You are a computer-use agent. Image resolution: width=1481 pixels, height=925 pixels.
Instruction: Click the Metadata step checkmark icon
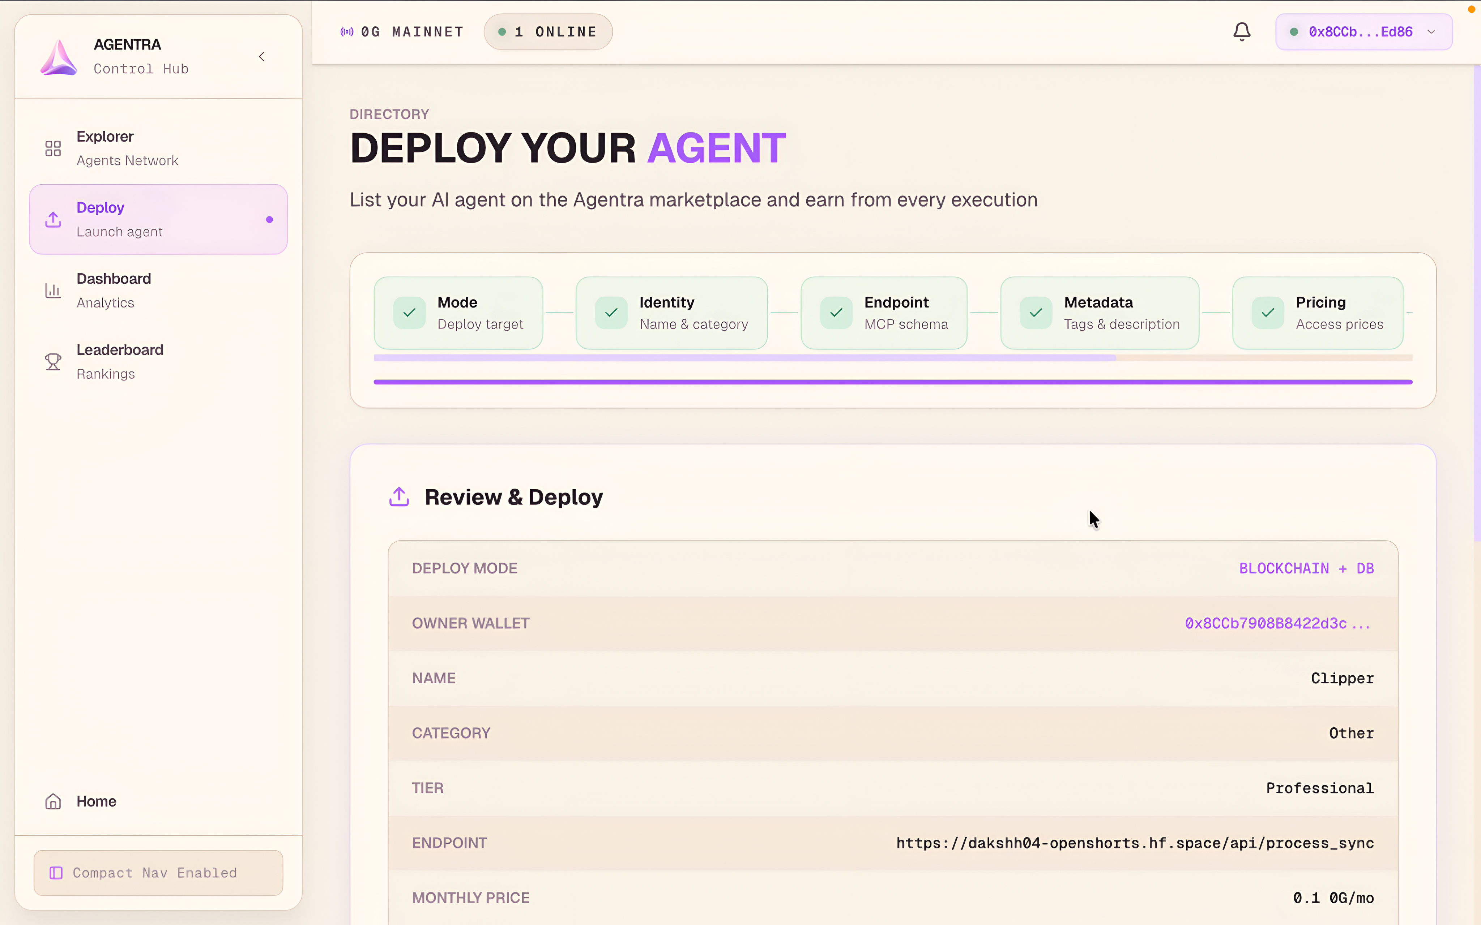point(1036,313)
